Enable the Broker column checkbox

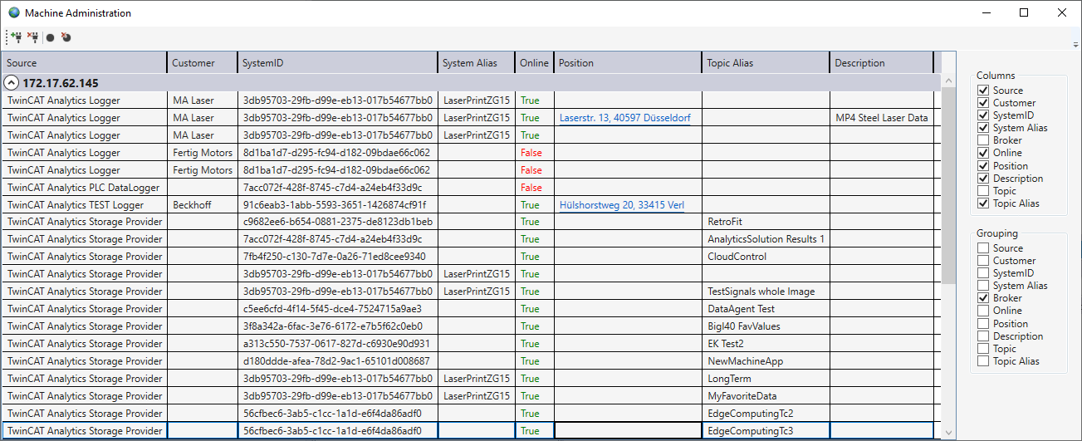coord(983,140)
